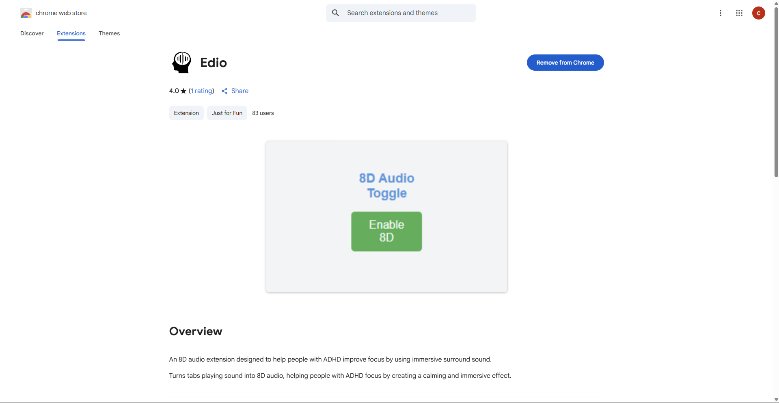Click the sentence starting 'Turns tabs playing sound'
Screen dimensions: 779x403
tap(340, 376)
